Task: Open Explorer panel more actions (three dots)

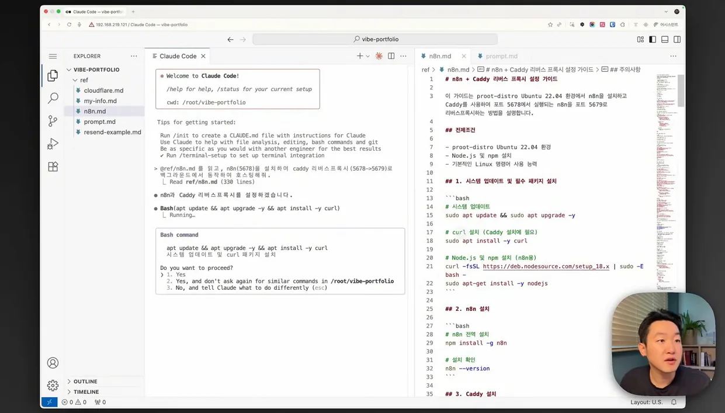Action: [134, 56]
